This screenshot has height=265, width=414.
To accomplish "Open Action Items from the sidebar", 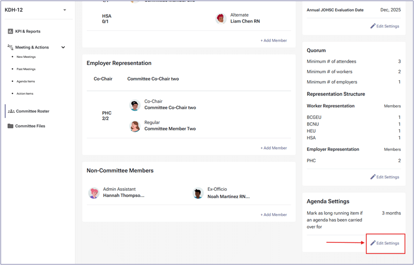I will pos(25,94).
